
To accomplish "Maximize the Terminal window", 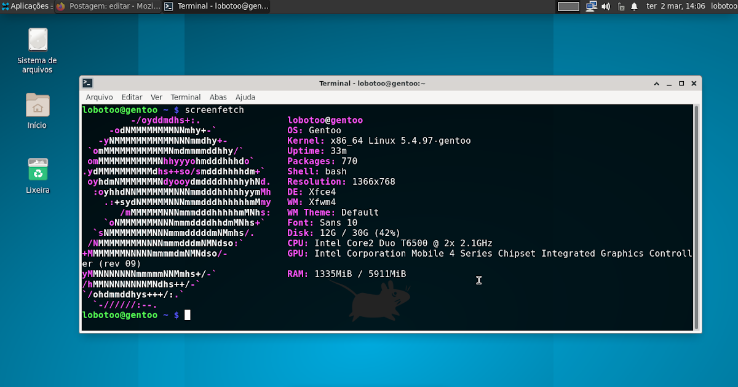I will point(681,83).
